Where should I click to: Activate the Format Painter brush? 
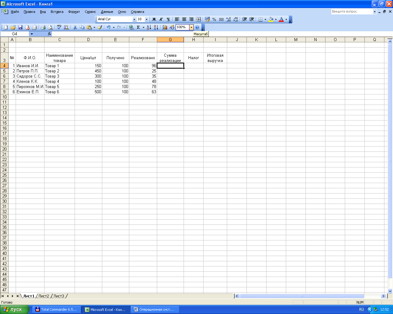pos(100,27)
